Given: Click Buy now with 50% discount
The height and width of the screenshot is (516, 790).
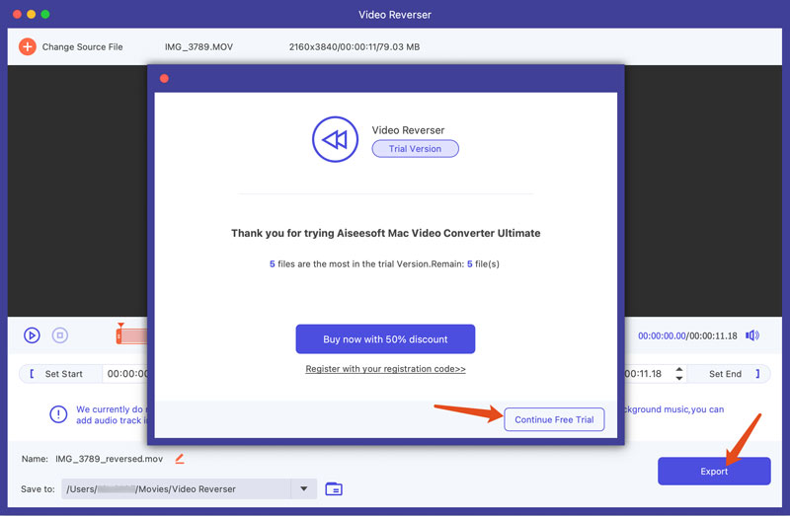Looking at the screenshot, I should (385, 338).
